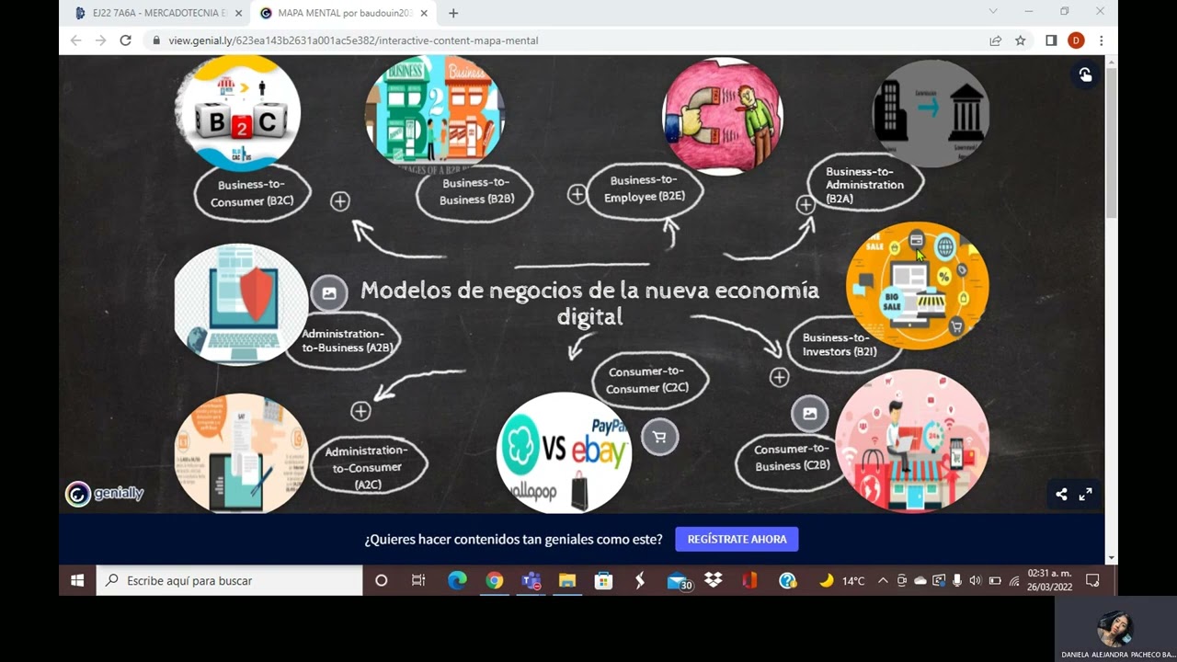1177x662 pixels.
Task: Open the Windows notification center
Action: pos(1092,580)
